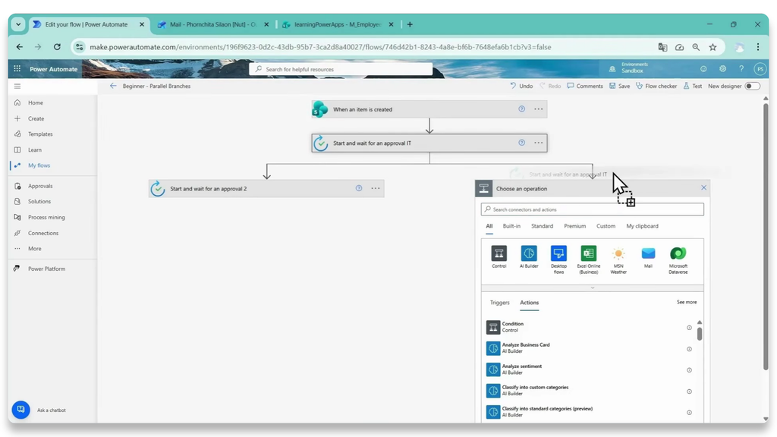Collapse the left navigation hamburger menu
This screenshot has height=437, width=777.
(x=17, y=86)
